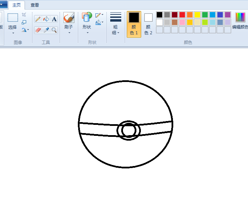The width and height of the screenshot is (248, 201).
Task: Pick the black color swatch
Action: (x=159, y=15)
